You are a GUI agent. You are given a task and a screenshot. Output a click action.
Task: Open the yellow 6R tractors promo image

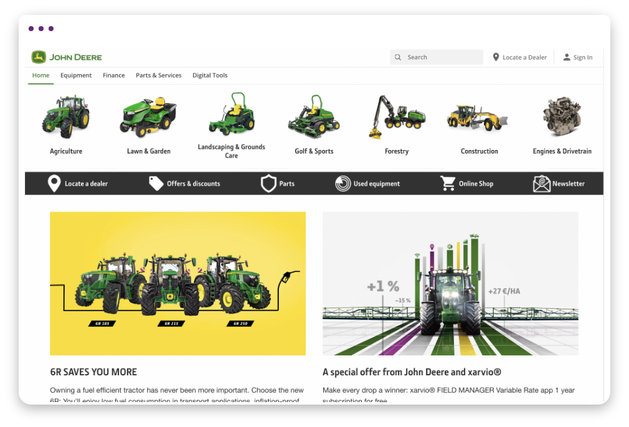[x=177, y=283]
